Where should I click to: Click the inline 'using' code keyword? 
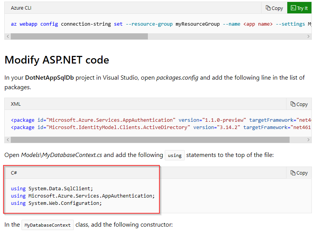point(175,155)
